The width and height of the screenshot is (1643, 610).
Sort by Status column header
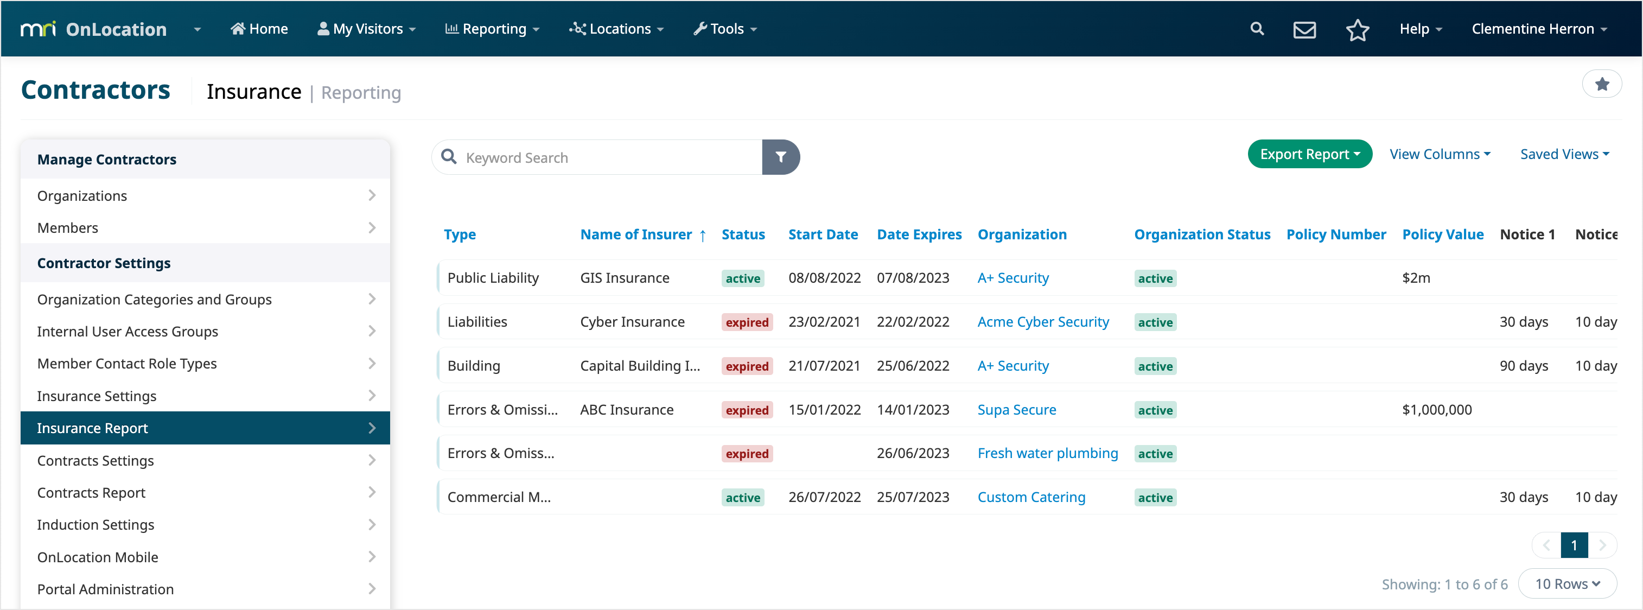click(743, 234)
